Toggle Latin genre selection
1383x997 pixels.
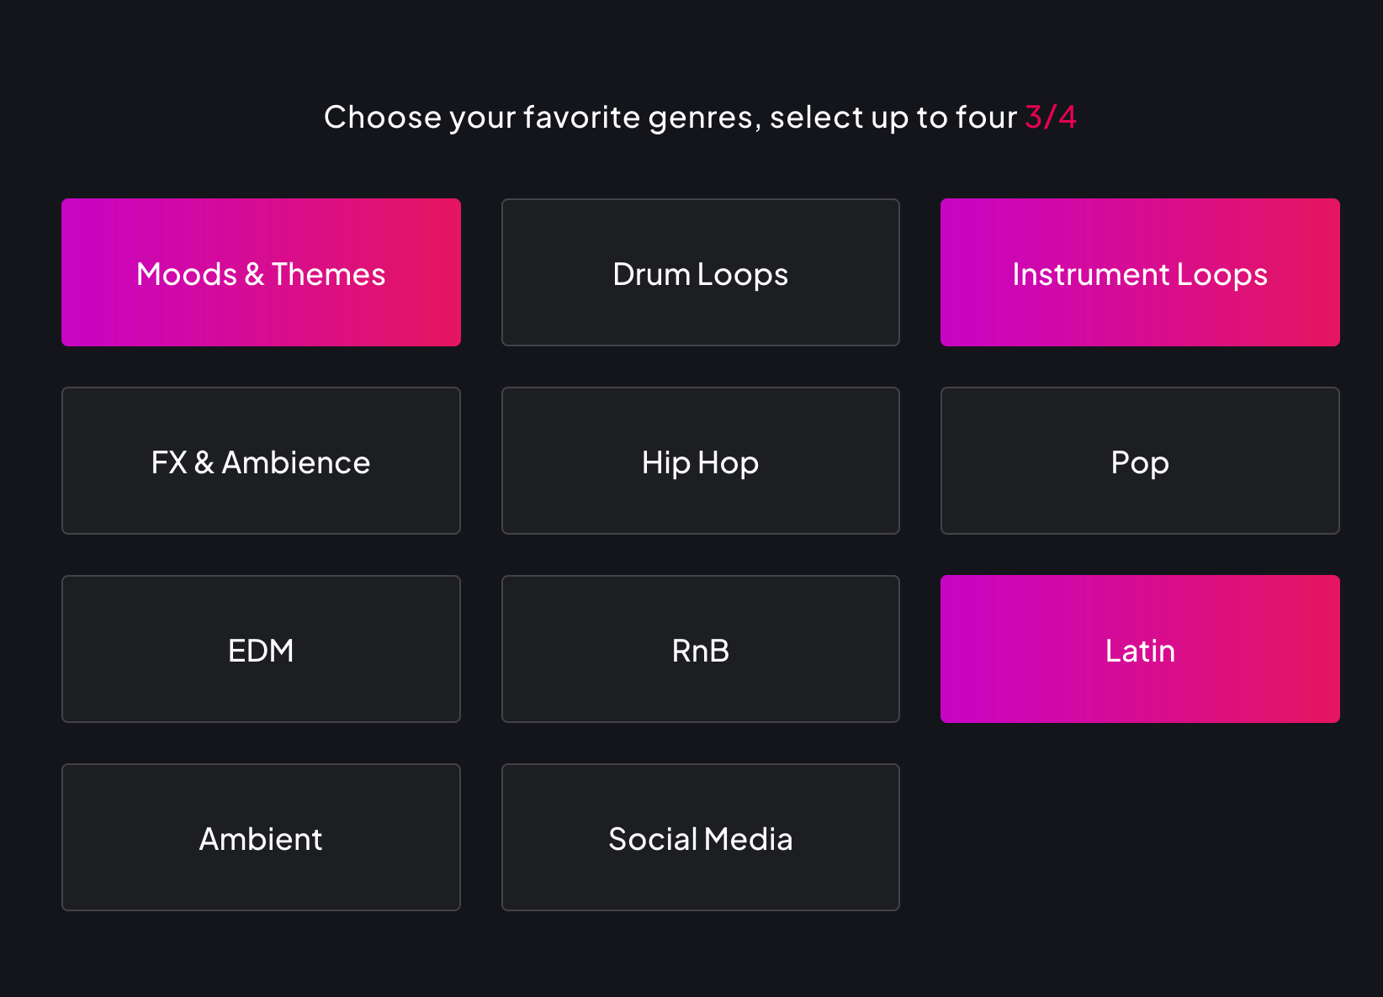point(1139,649)
